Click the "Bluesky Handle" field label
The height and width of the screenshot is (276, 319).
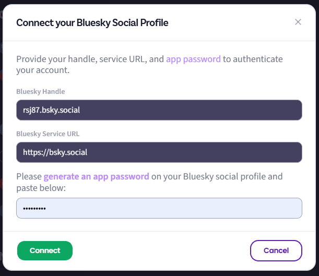[41, 91]
